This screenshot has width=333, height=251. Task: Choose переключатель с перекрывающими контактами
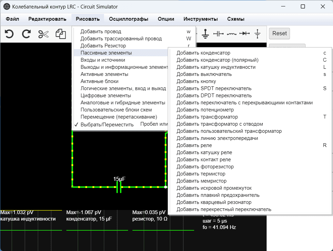(250, 103)
